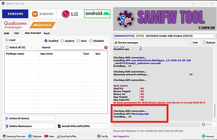Select the MediaTek tile
This screenshot has height=140, width=217.
[x=43, y=25]
